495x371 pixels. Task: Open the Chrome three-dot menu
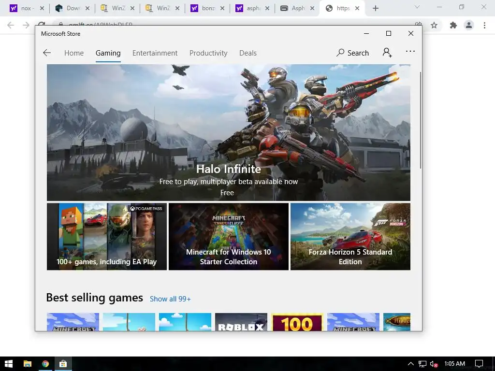click(x=484, y=25)
